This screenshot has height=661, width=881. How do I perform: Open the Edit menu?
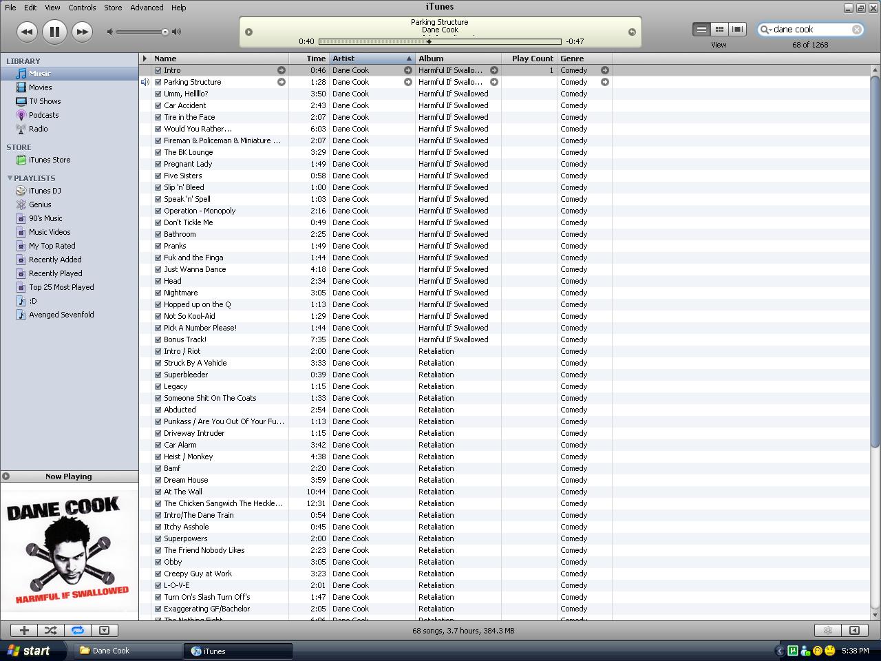[30, 8]
